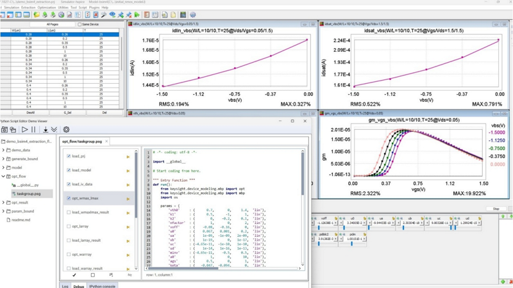
Task: Run script with the play icon in Script Editor
Action: point(24,130)
